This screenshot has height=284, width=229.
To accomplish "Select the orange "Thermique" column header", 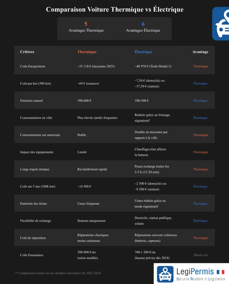I will [87, 52].
